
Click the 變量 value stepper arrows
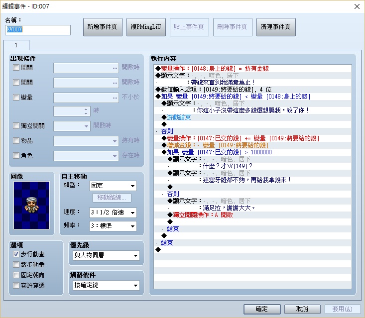[x=86, y=111]
